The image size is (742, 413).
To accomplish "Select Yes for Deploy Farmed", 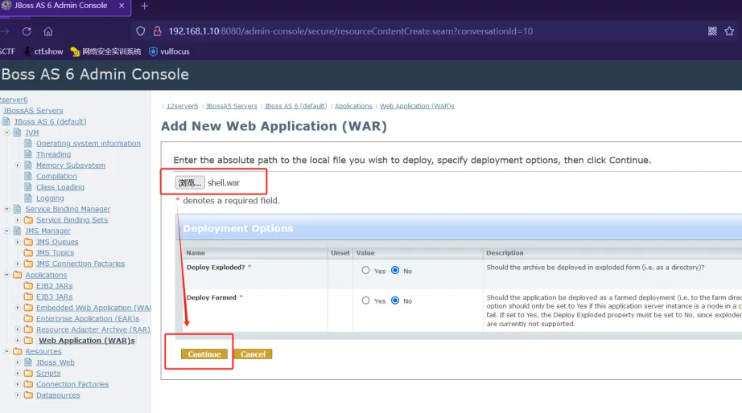I will point(366,301).
